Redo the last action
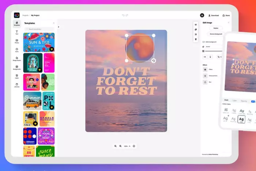 [x=127, y=15]
